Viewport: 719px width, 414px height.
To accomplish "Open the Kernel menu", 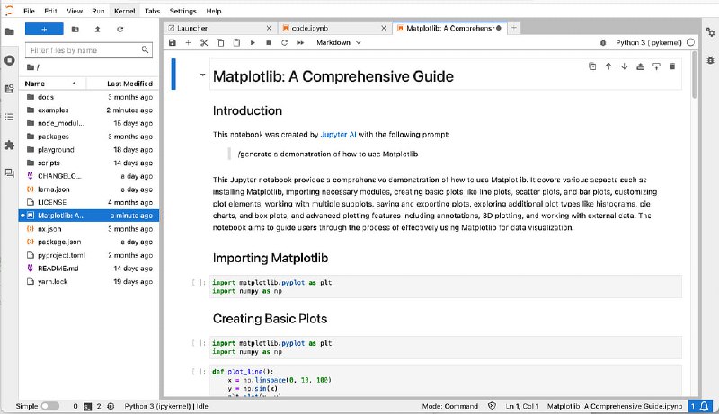I will pos(124,11).
